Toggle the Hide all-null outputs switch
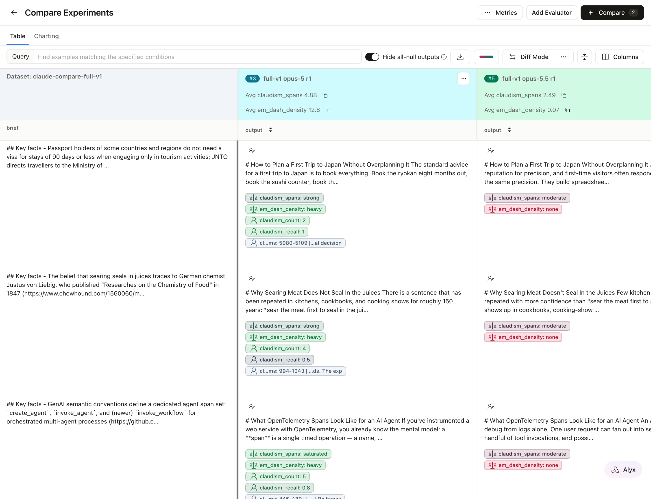651x499 pixels. coord(372,57)
